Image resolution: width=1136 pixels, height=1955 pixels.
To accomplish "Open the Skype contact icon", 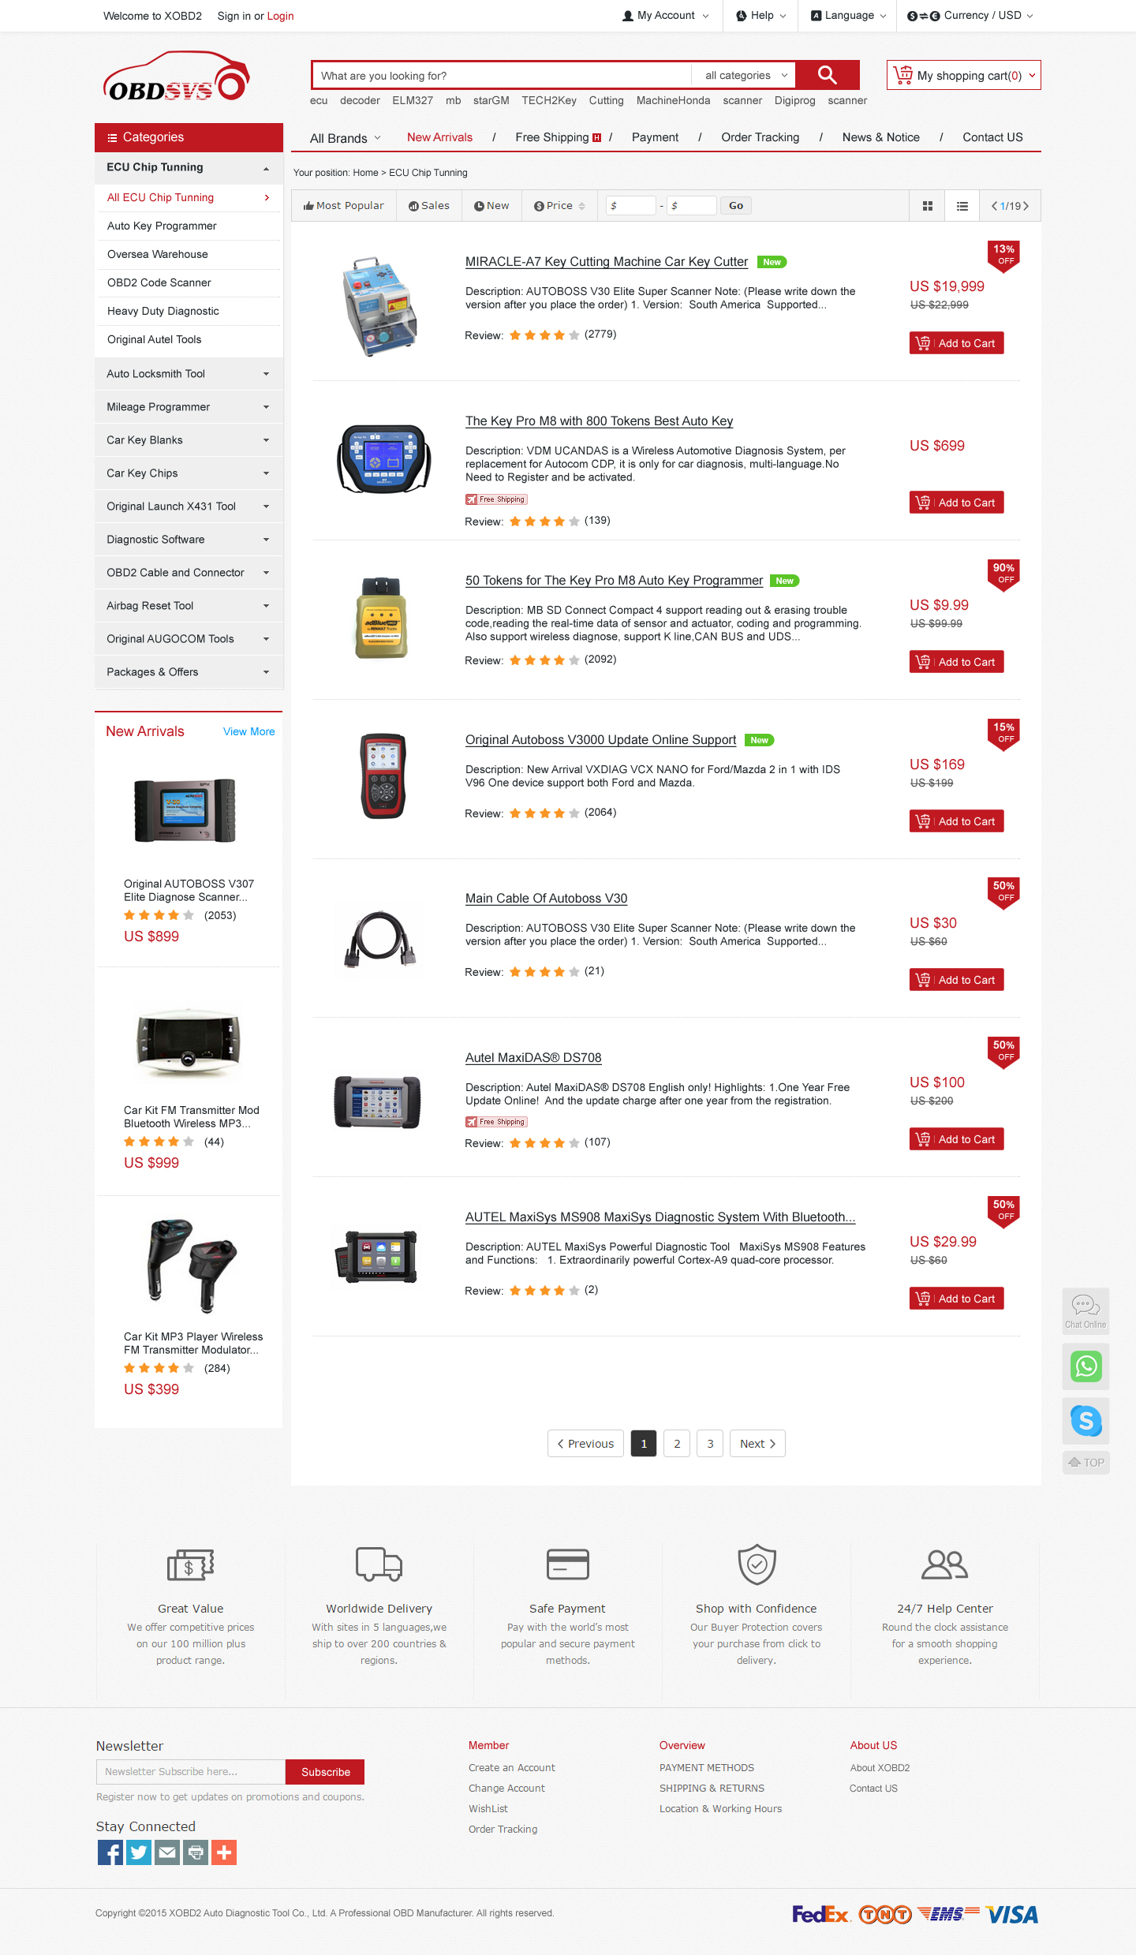I will point(1086,1421).
